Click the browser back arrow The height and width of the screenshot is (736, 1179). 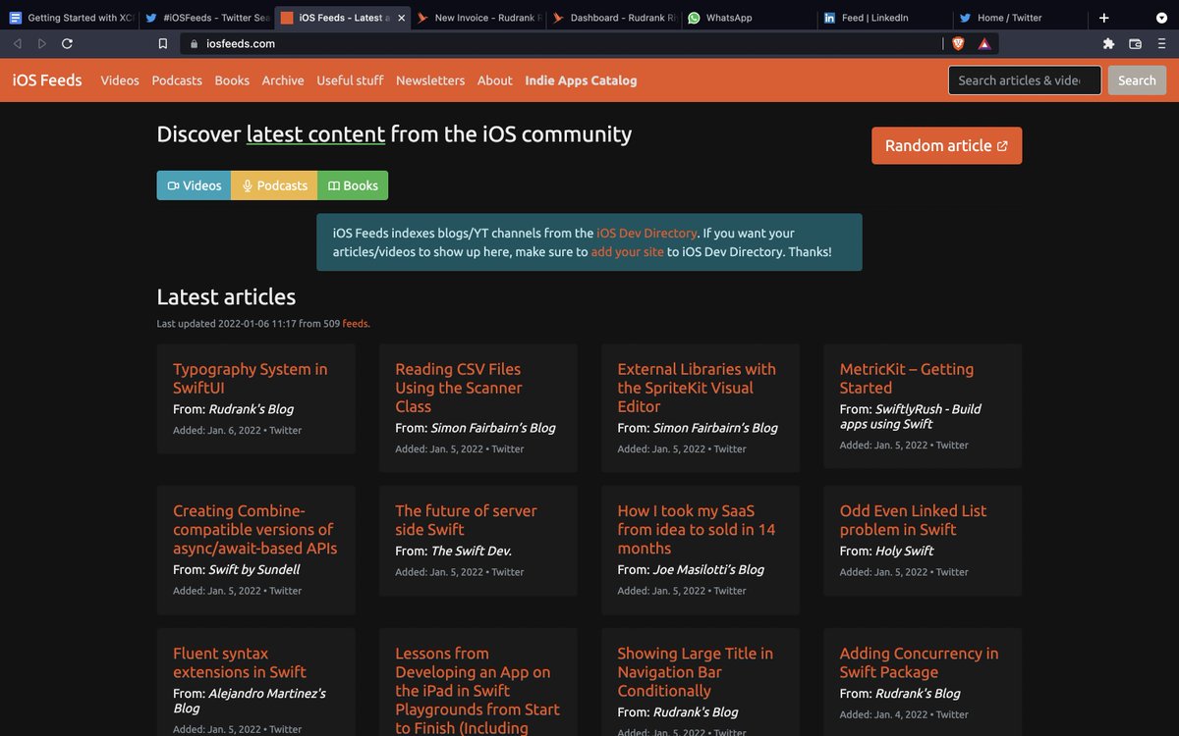17,43
